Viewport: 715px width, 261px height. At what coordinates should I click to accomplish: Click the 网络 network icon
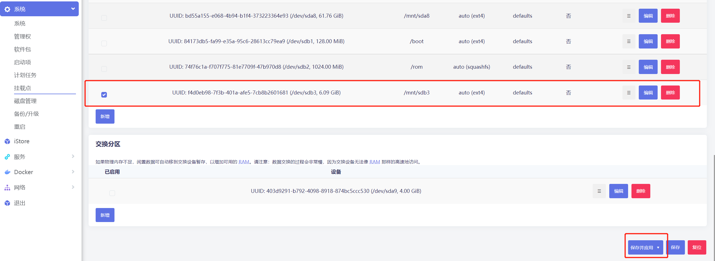[x=7, y=188]
